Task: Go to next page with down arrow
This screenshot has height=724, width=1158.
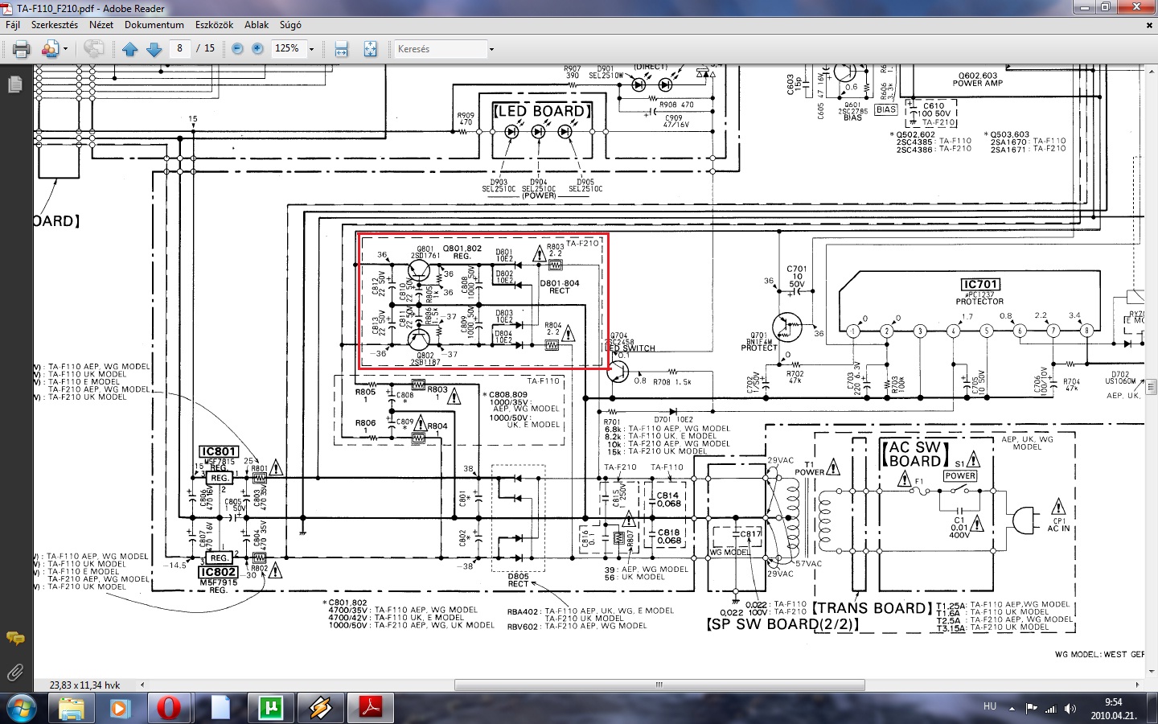Action: (x=154, y=49)
